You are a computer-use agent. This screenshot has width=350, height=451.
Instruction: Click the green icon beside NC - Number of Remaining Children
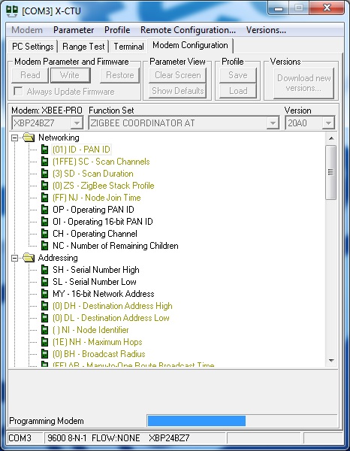click(44, 246)
